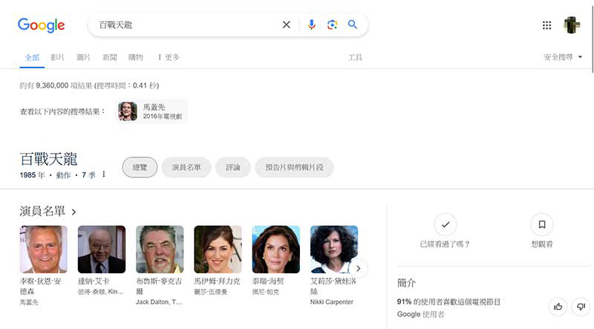Click the magnifier search button
The width and height of the screenshot is (594, 329).
click(x=353, y=25)
